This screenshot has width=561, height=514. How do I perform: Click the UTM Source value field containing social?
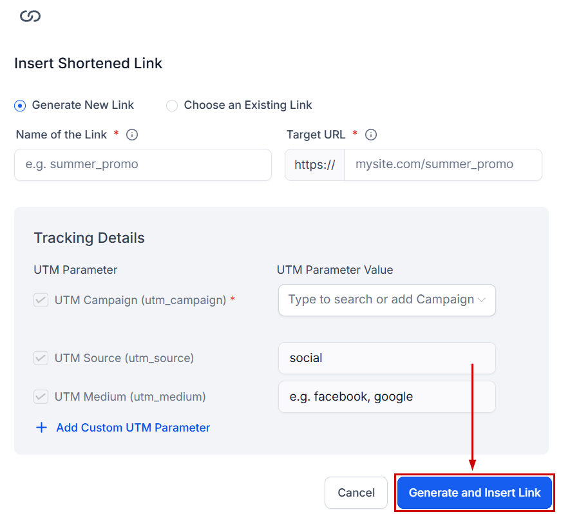pyautogui.click(x=386, y=358)
